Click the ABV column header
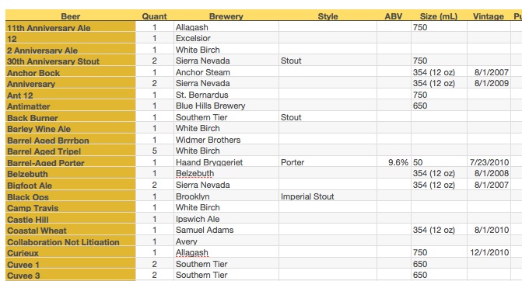Image resolution: width=522 pixels, height=281 pixels. (394, 16)
